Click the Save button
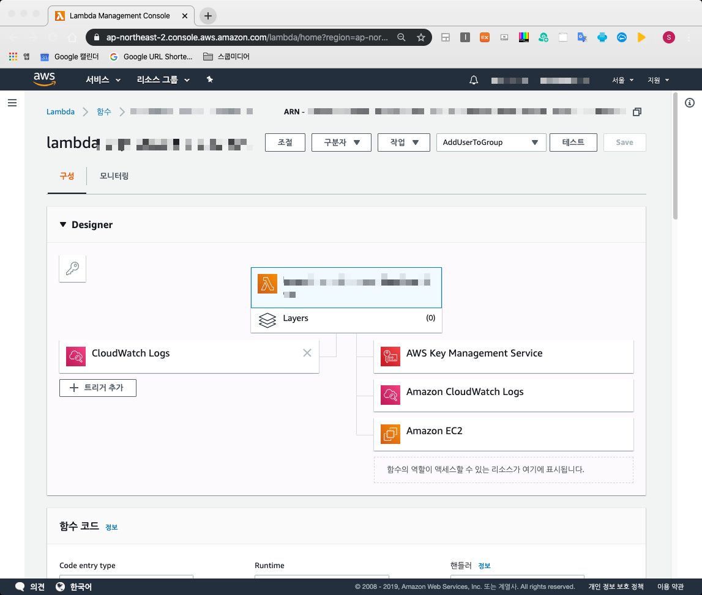Screen dimensions: 702x595 (624, 142)
